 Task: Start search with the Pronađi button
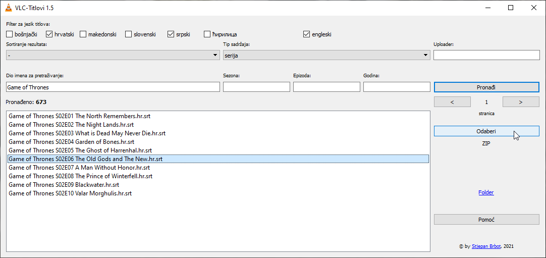[x=486, y=87]
